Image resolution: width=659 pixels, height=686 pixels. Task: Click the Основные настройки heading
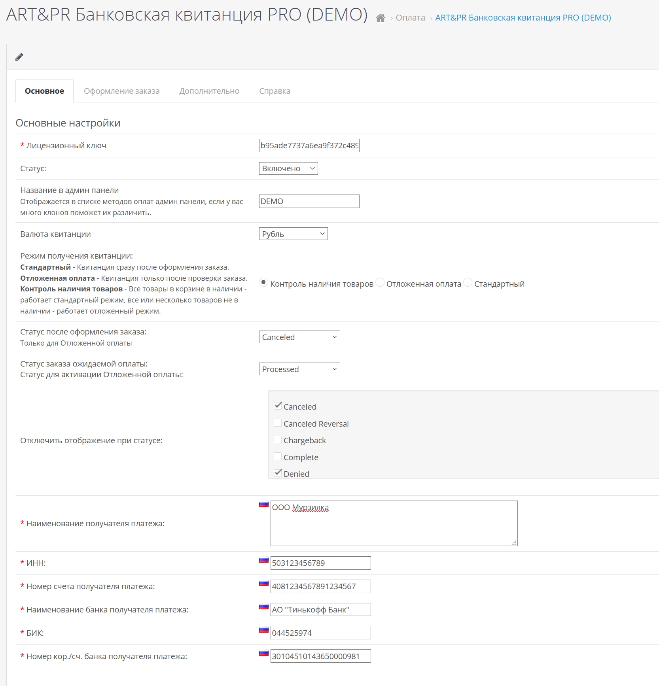(68, 123)
